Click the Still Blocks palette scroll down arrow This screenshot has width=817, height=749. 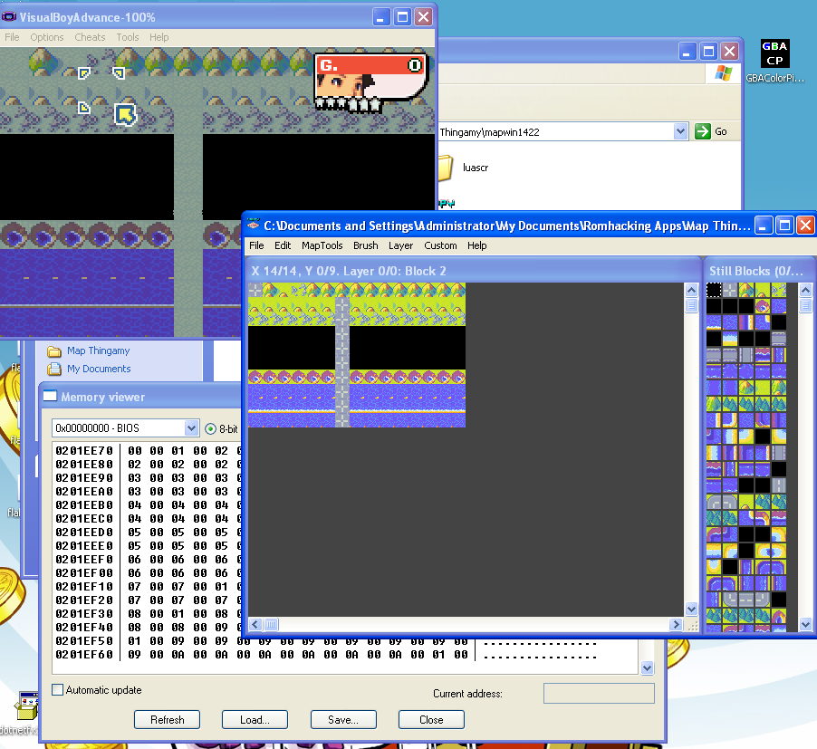pos(805,624)
